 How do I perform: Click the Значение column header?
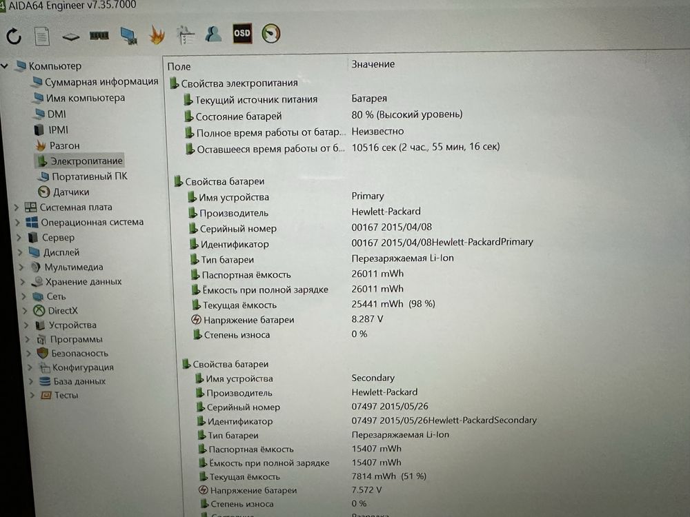point(373,64)
